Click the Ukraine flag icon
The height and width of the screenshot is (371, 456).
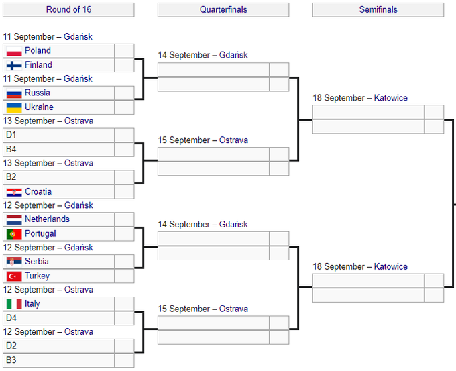(13, 107)
